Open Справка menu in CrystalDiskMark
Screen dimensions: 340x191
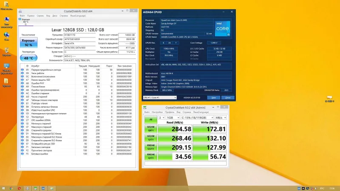pyautogui.click(x=187, y=112)
